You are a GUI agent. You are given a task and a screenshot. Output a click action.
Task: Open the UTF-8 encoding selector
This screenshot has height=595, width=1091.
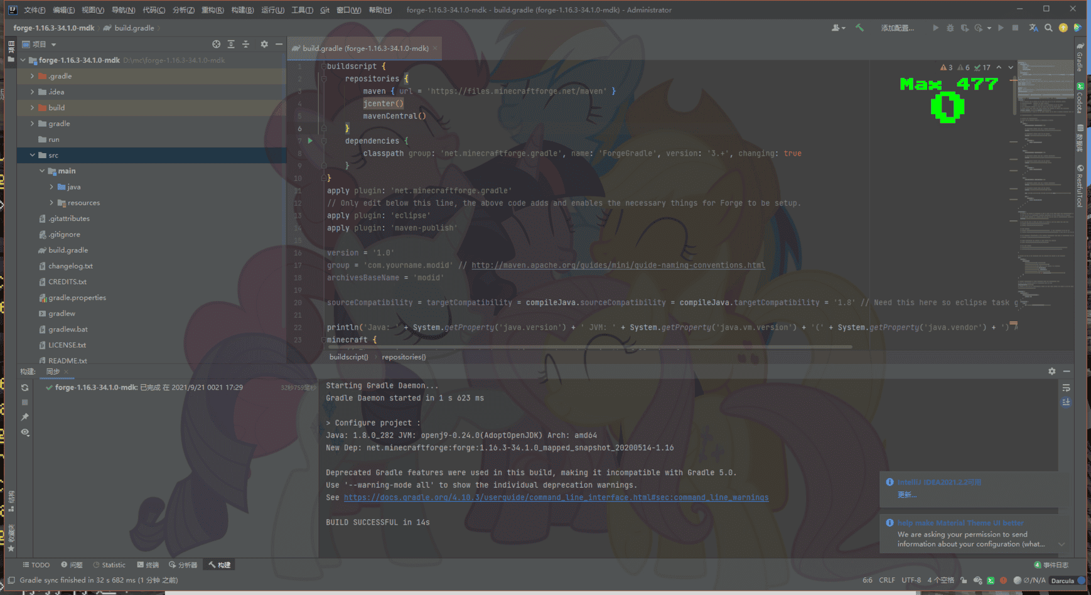[x=911, y=581]
